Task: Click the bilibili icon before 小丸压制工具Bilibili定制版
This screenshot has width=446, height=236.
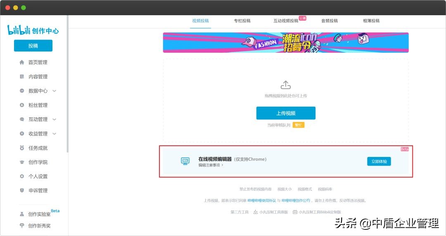Action: (295, 212)
